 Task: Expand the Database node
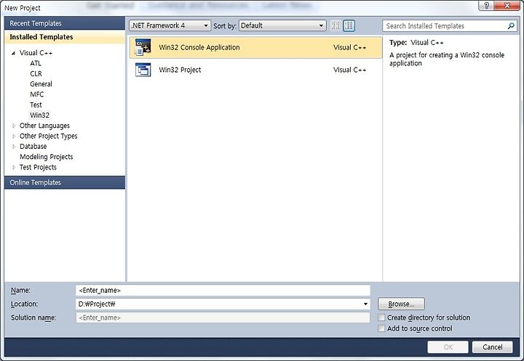tap(14, 147)
